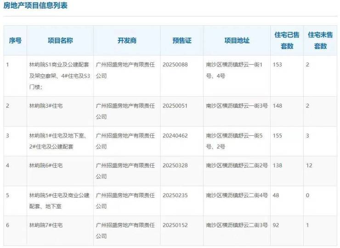Click the 预售证 column header
This screenshot has height=248, width=340.
pos(182,40)
